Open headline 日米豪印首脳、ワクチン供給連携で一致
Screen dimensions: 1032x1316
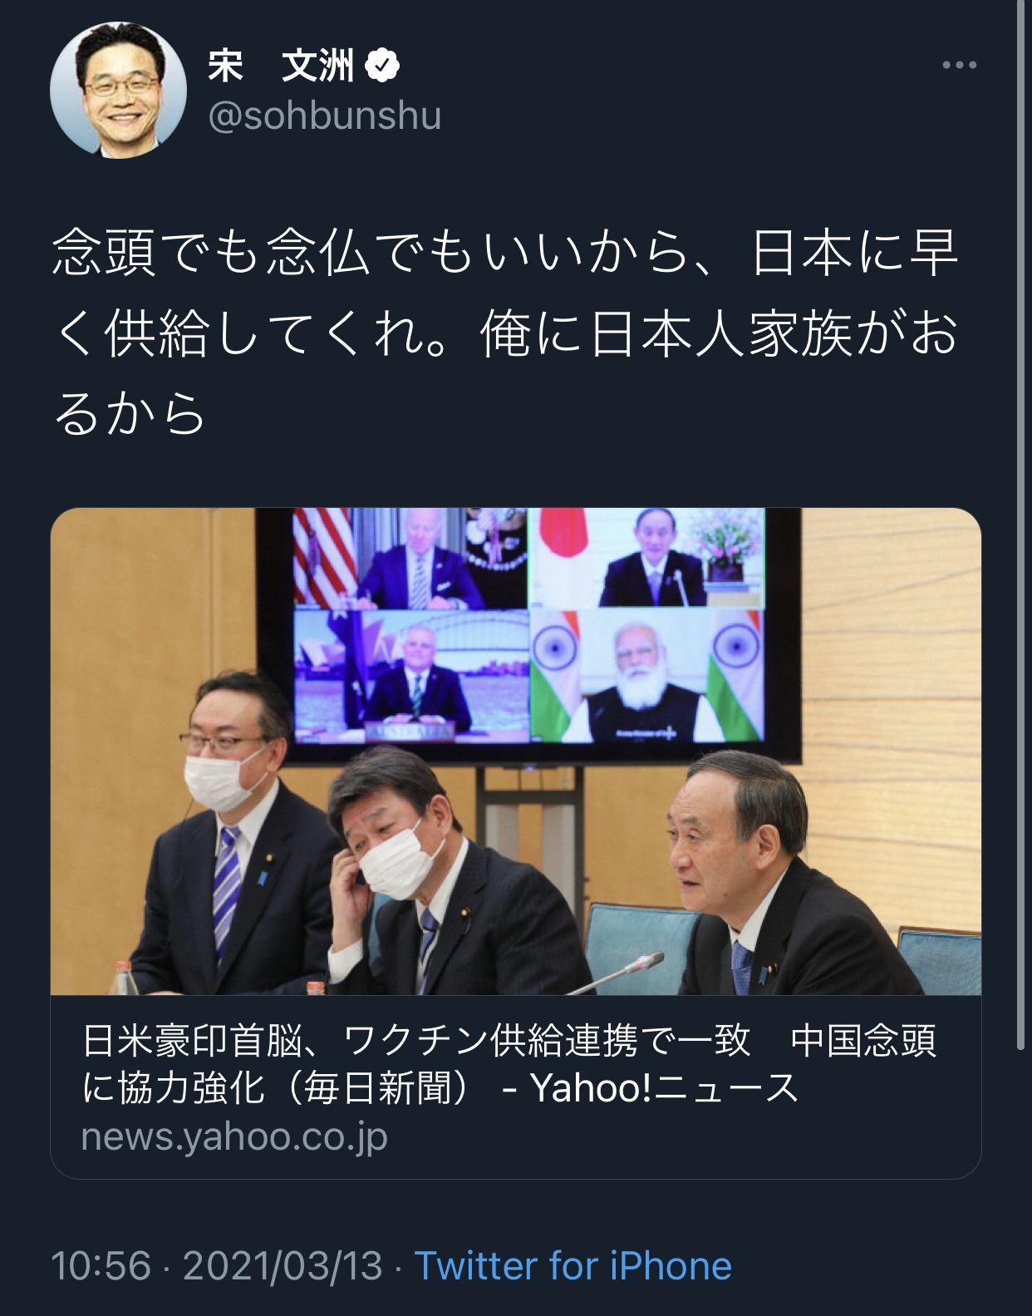point(416,1040)
